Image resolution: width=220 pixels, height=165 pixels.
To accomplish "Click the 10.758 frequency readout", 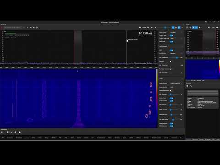I will pyautogui.click(x=145, y=33).
